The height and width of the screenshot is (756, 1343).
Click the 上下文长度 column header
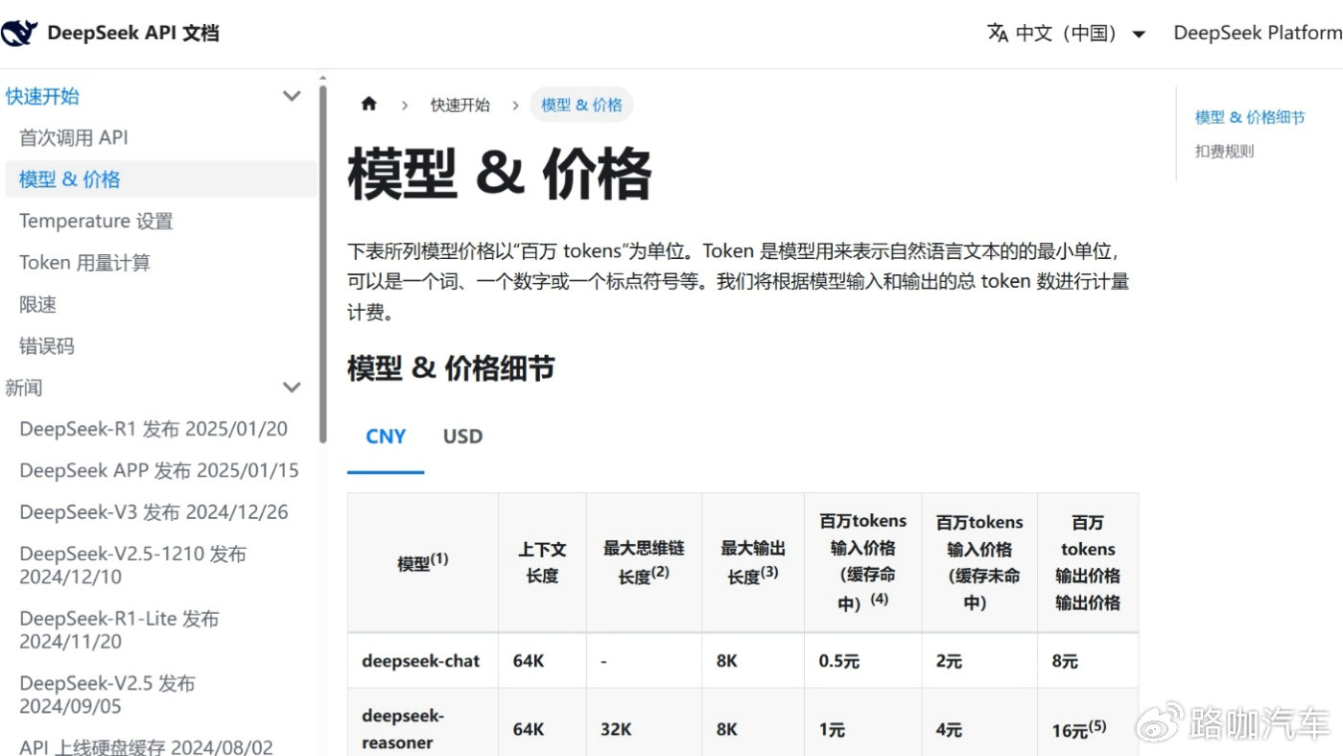click(542, 562)
